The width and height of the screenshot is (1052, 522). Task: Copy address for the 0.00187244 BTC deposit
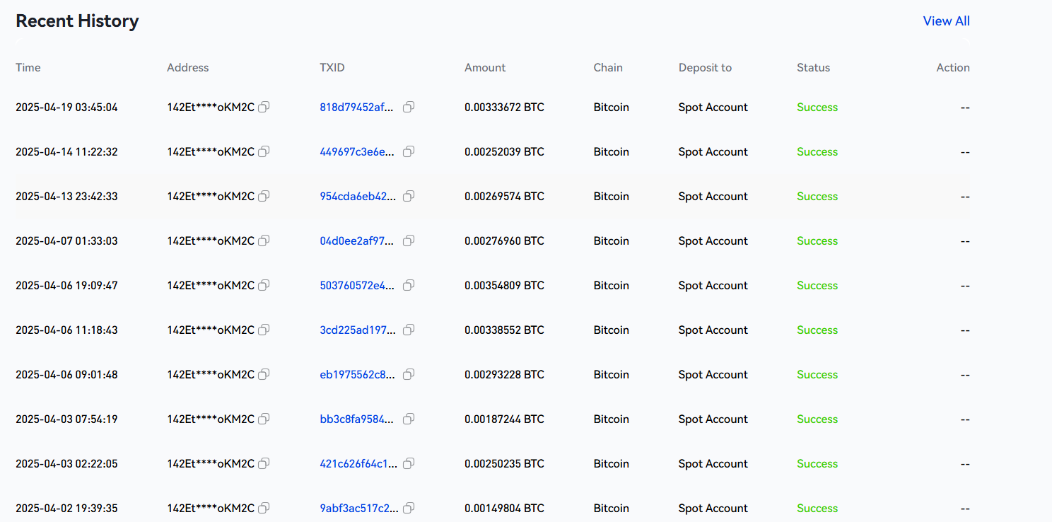pyautogui.click(x=264, y=419)
